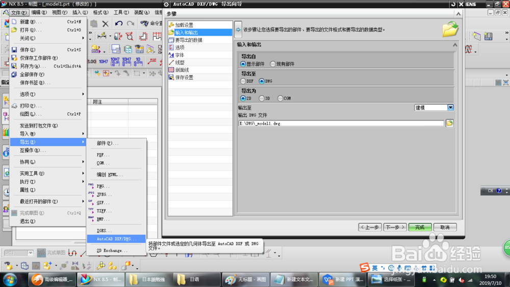Open the 视图 menu
The image size is (510, 287).
coord(60,12)
